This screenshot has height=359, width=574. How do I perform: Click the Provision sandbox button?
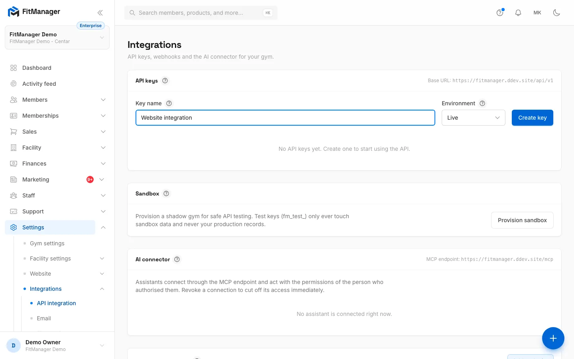point(522,220)
